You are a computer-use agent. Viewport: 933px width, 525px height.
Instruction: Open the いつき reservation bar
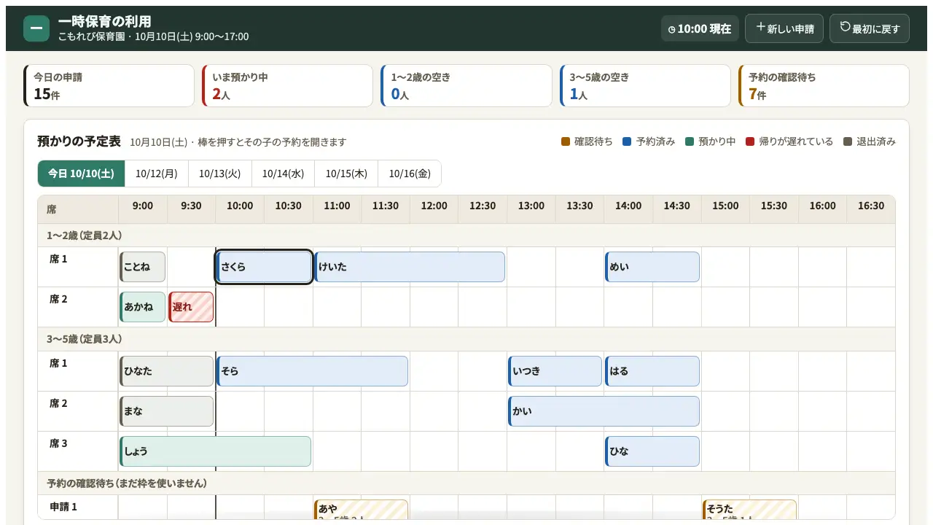[x=555, y=371]
